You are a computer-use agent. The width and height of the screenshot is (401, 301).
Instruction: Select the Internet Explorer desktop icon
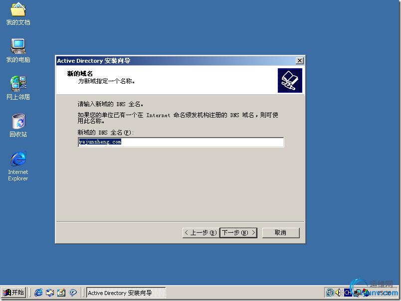pyautogui.click(x=18, y=166)
